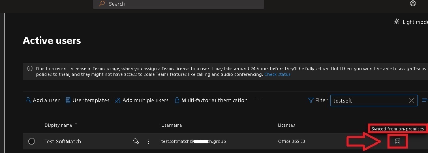Click the Active users heading

(52, 40)
